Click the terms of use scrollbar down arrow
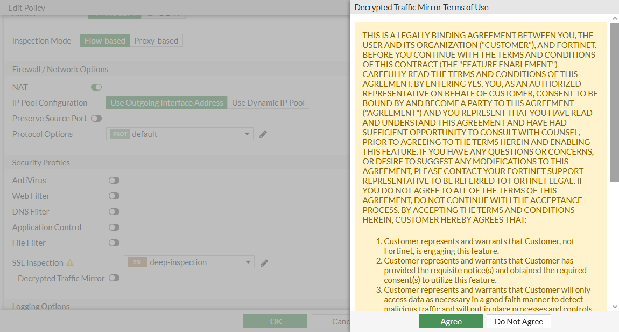 coord(614,307)
